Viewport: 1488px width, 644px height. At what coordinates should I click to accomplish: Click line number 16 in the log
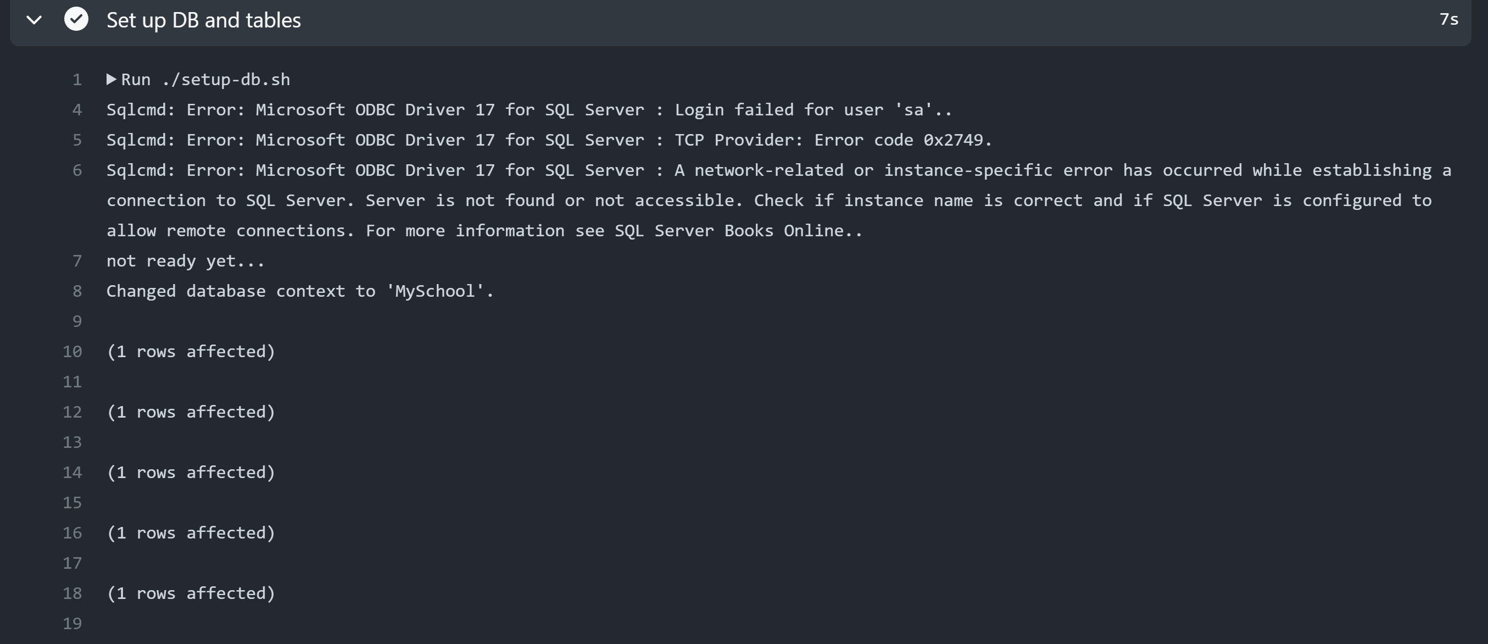coord(72,533)
